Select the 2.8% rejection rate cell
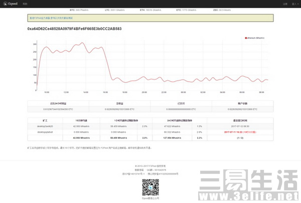 pyautogui.click(x=200, y=132)
